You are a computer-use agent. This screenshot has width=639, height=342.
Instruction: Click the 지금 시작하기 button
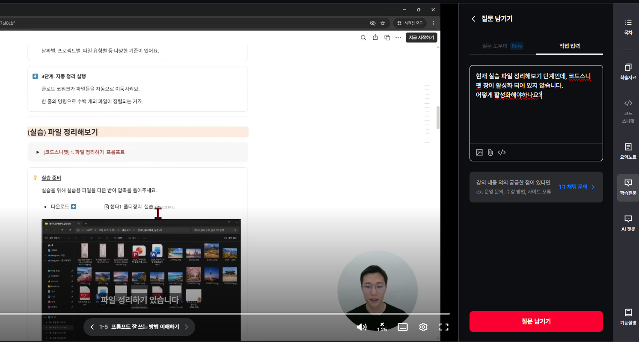tap(422, 38)
